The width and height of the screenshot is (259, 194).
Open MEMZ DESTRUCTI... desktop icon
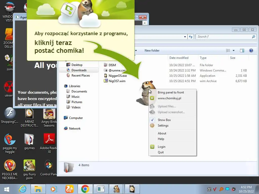29,118
